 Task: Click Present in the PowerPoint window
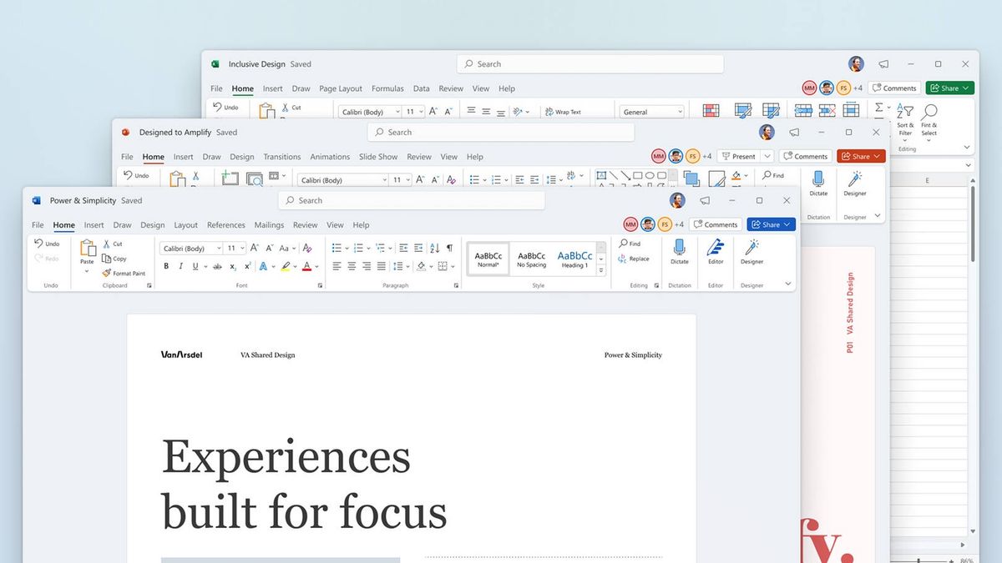[739, 156]
